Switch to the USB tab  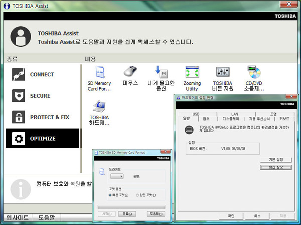(x=196, y=114)
